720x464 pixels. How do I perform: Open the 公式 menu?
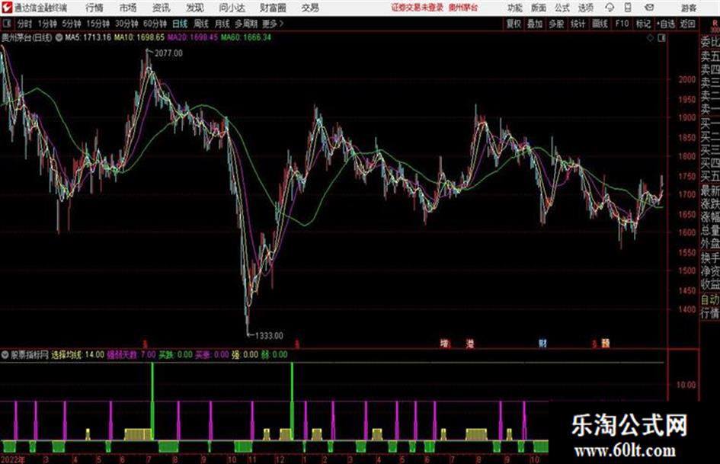(x=562, y=8)
